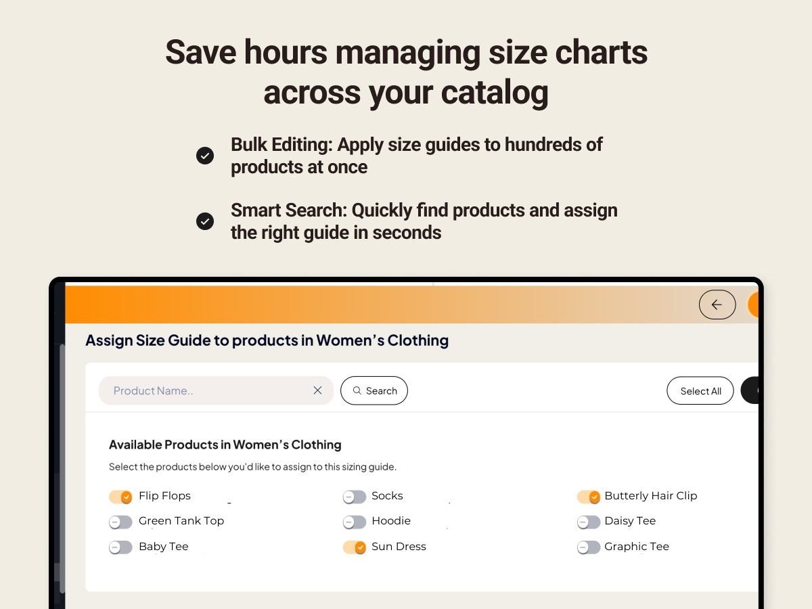Click the black button beside Select All
The width and height of the screenshot is (812, 609).
click(750, 390)
